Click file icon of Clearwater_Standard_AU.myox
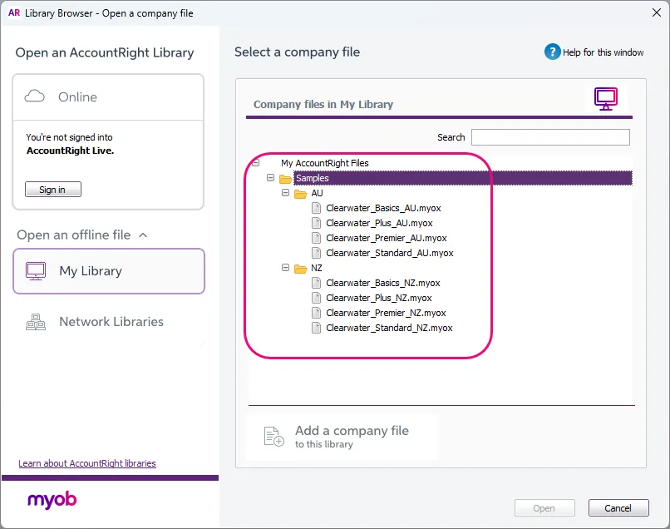 [x=316, y=253]
